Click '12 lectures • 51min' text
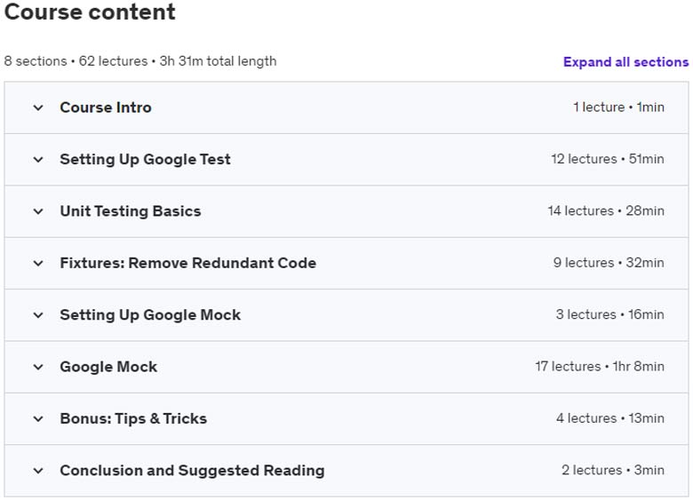 (607, 159)
